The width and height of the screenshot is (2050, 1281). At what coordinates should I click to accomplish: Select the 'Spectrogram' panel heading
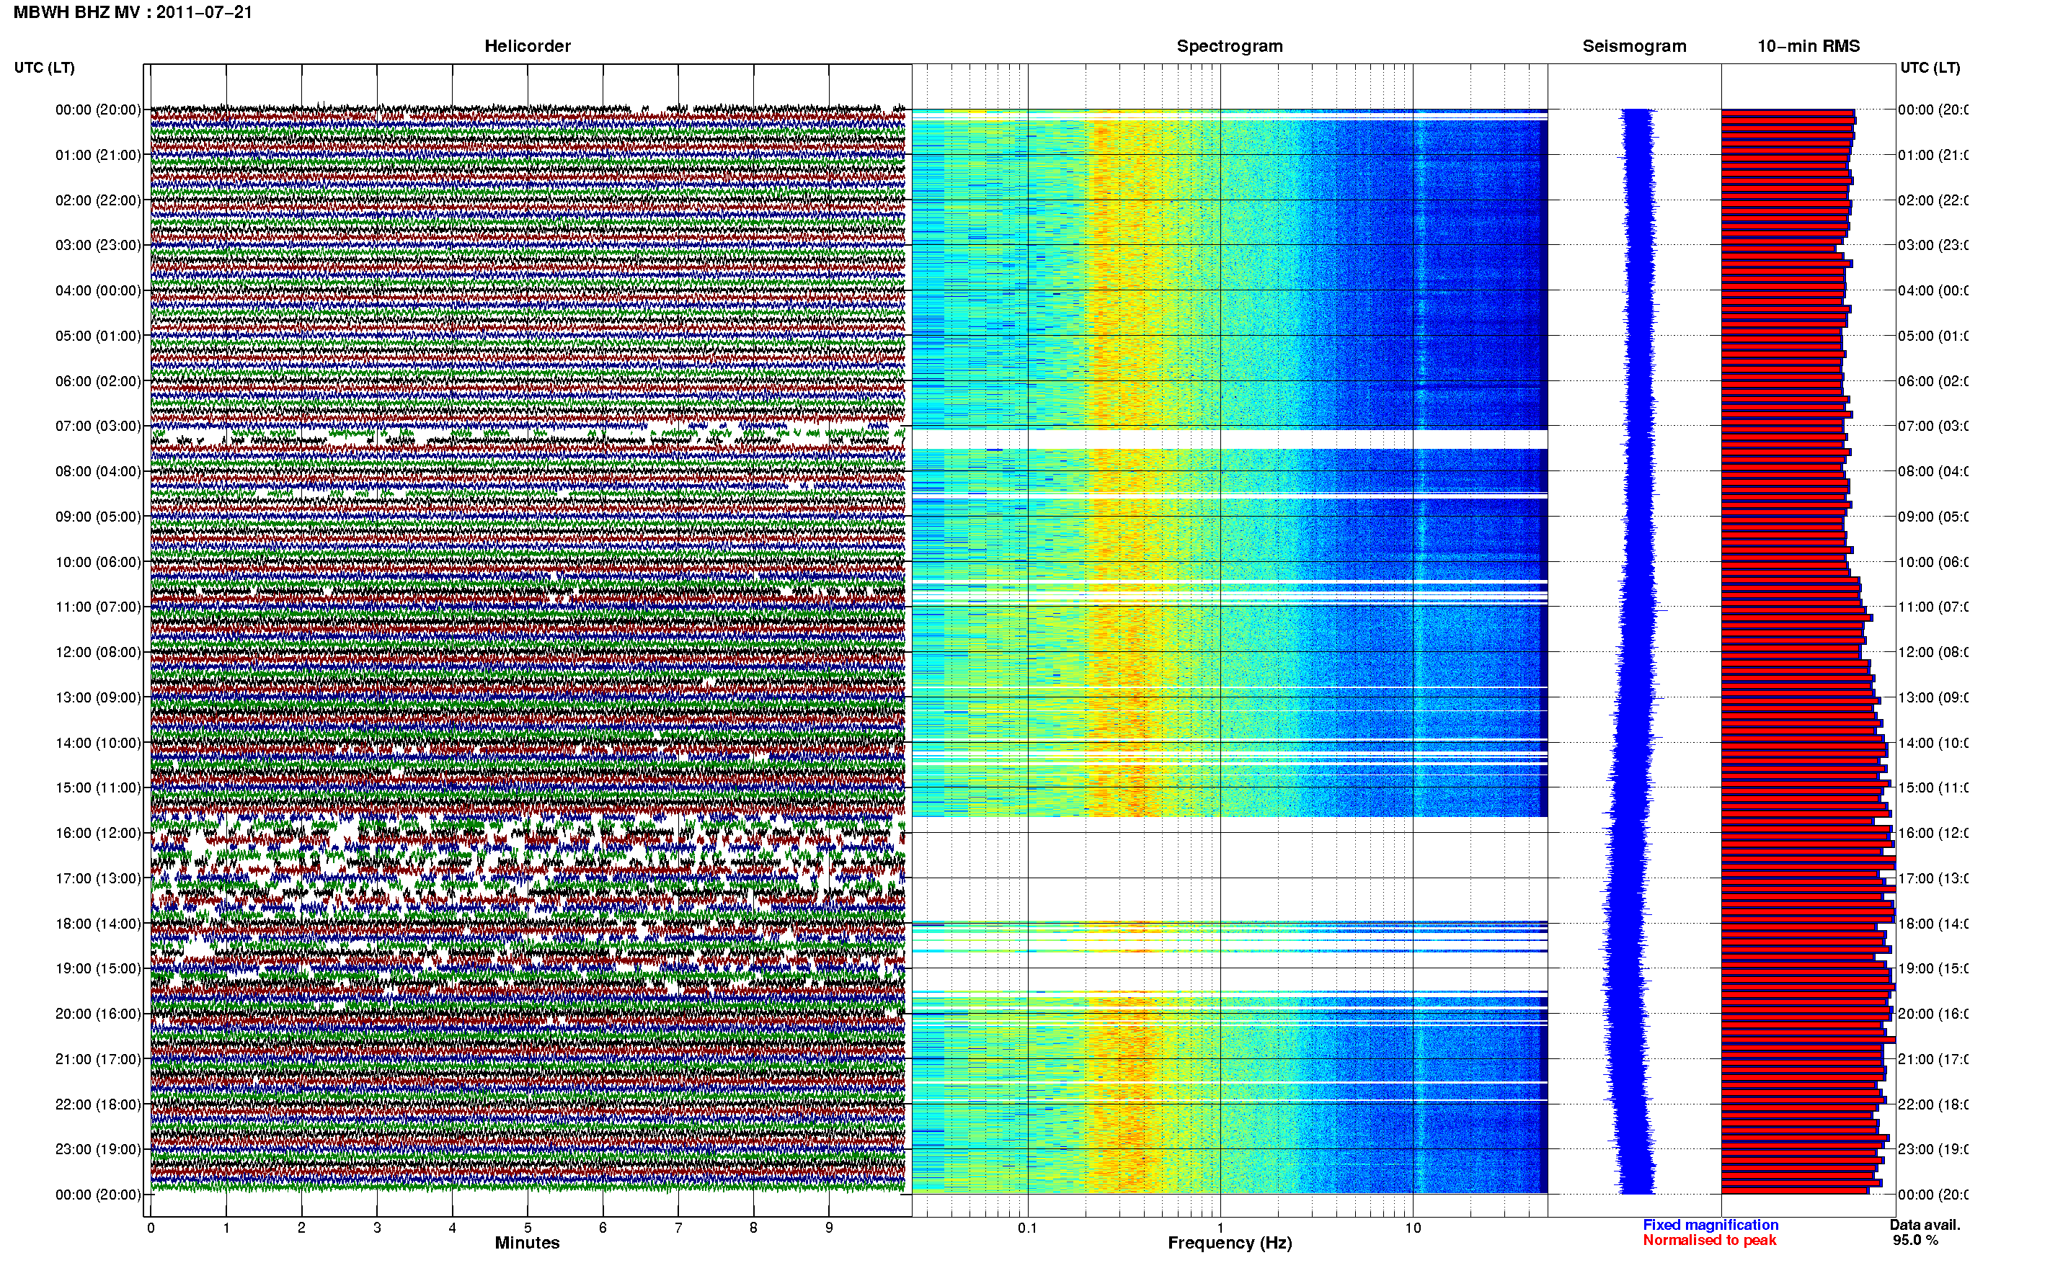coord(1230,46)
